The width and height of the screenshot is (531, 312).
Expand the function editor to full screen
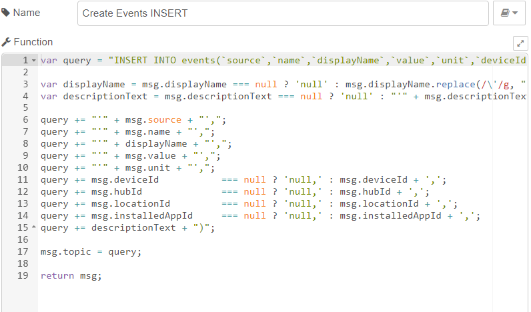[x=520, y=43]
